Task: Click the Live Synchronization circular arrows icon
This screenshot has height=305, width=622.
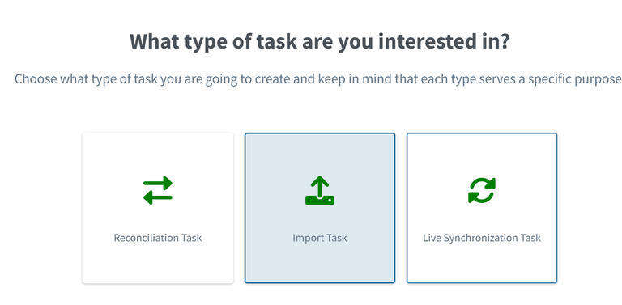Action: click(x=482, y=191)
